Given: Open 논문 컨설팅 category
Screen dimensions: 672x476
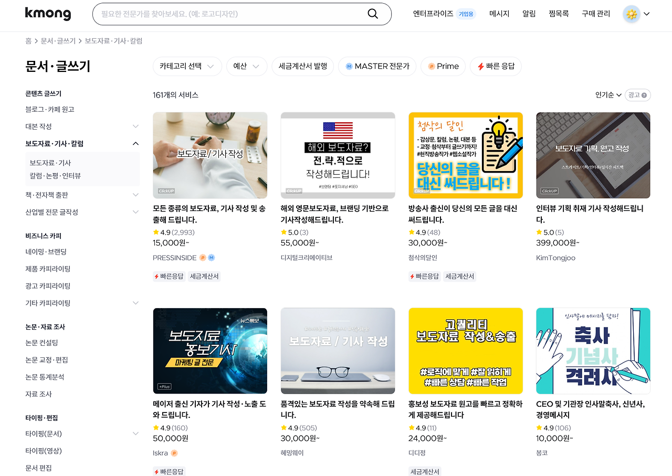Looking at the screenshot, I should (41, 343).
